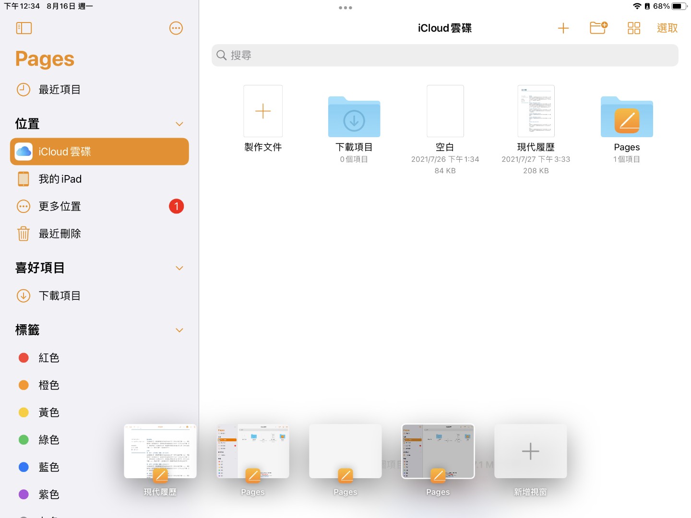Select 最近項目 in the sidebar

coord(60,90)
